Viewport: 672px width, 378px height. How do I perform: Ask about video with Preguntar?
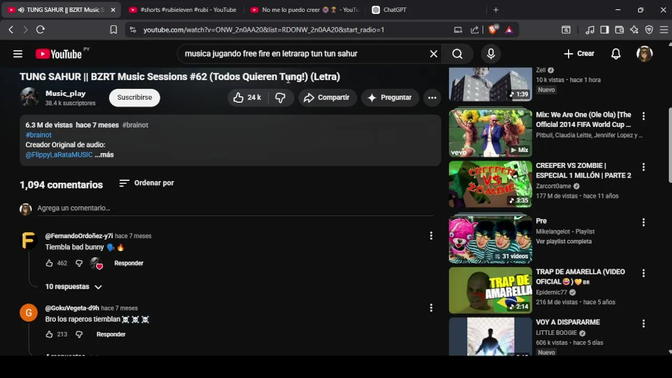tap(390, 98)
